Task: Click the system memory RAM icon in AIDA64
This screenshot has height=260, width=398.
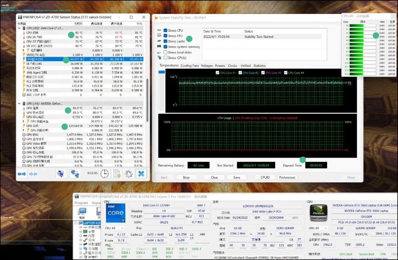Action: 159,47
